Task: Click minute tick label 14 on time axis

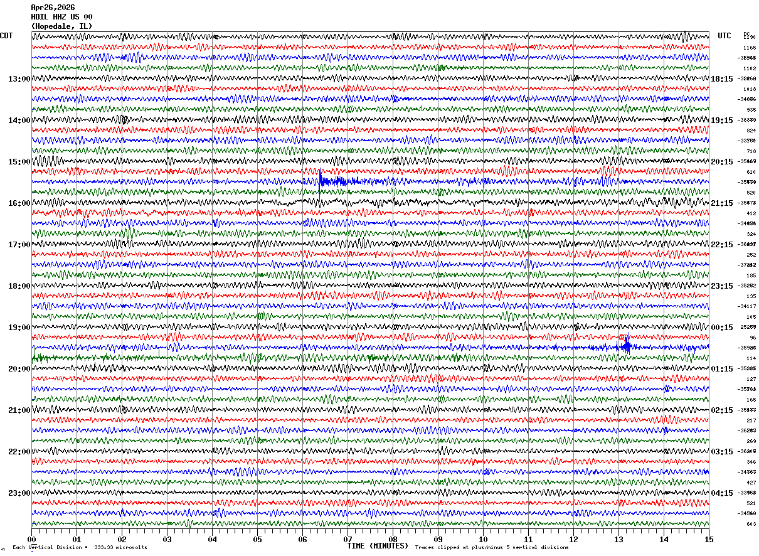Action: 664,540
